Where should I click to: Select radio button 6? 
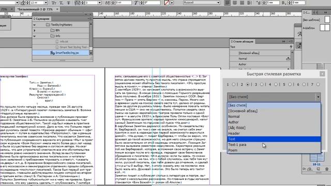pos(304,84)
